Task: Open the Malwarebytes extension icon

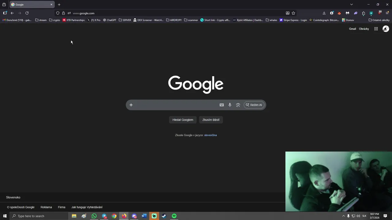Action: 347,13
